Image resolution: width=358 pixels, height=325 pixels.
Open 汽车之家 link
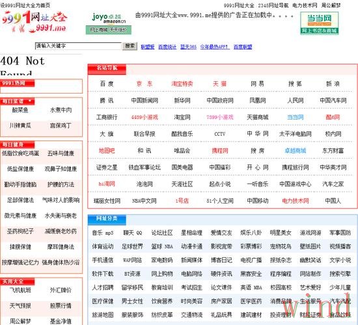[333, 184]
